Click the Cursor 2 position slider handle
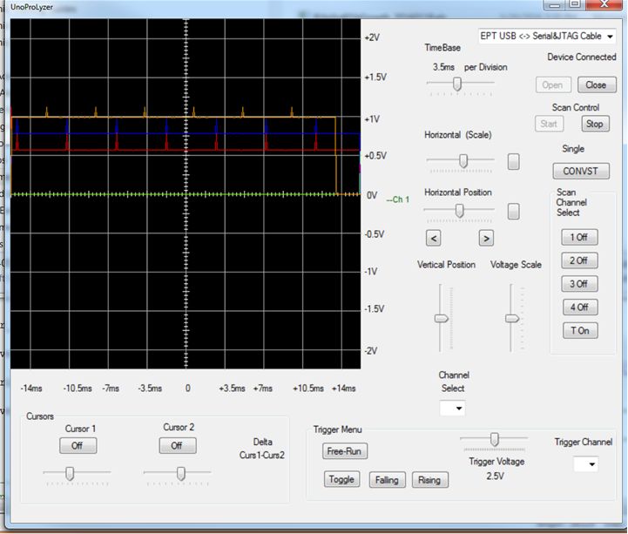628x534 pixels. click(x=181, y=474)
